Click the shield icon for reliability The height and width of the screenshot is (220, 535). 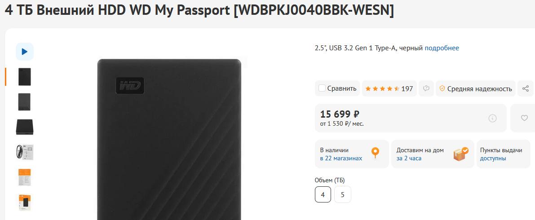pos(442,89)
